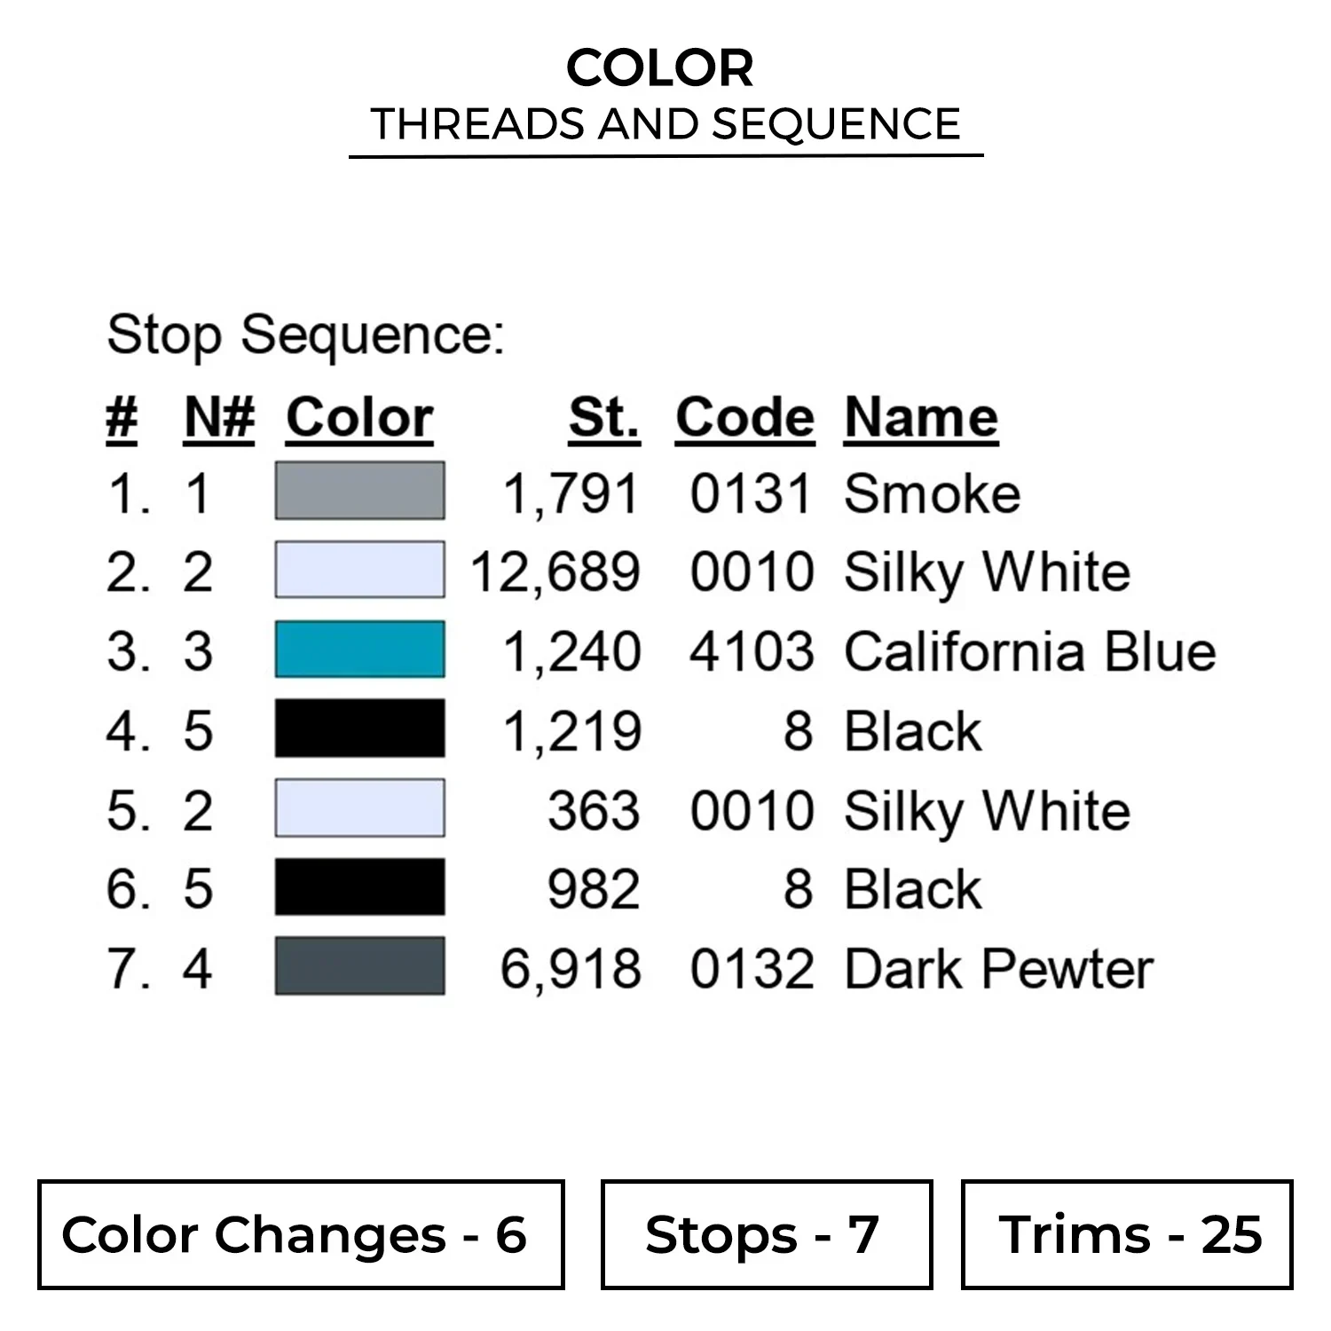Click the N# column header
The width and height of the screenshot is (1331, 1331).
click(x=219, y=417)
